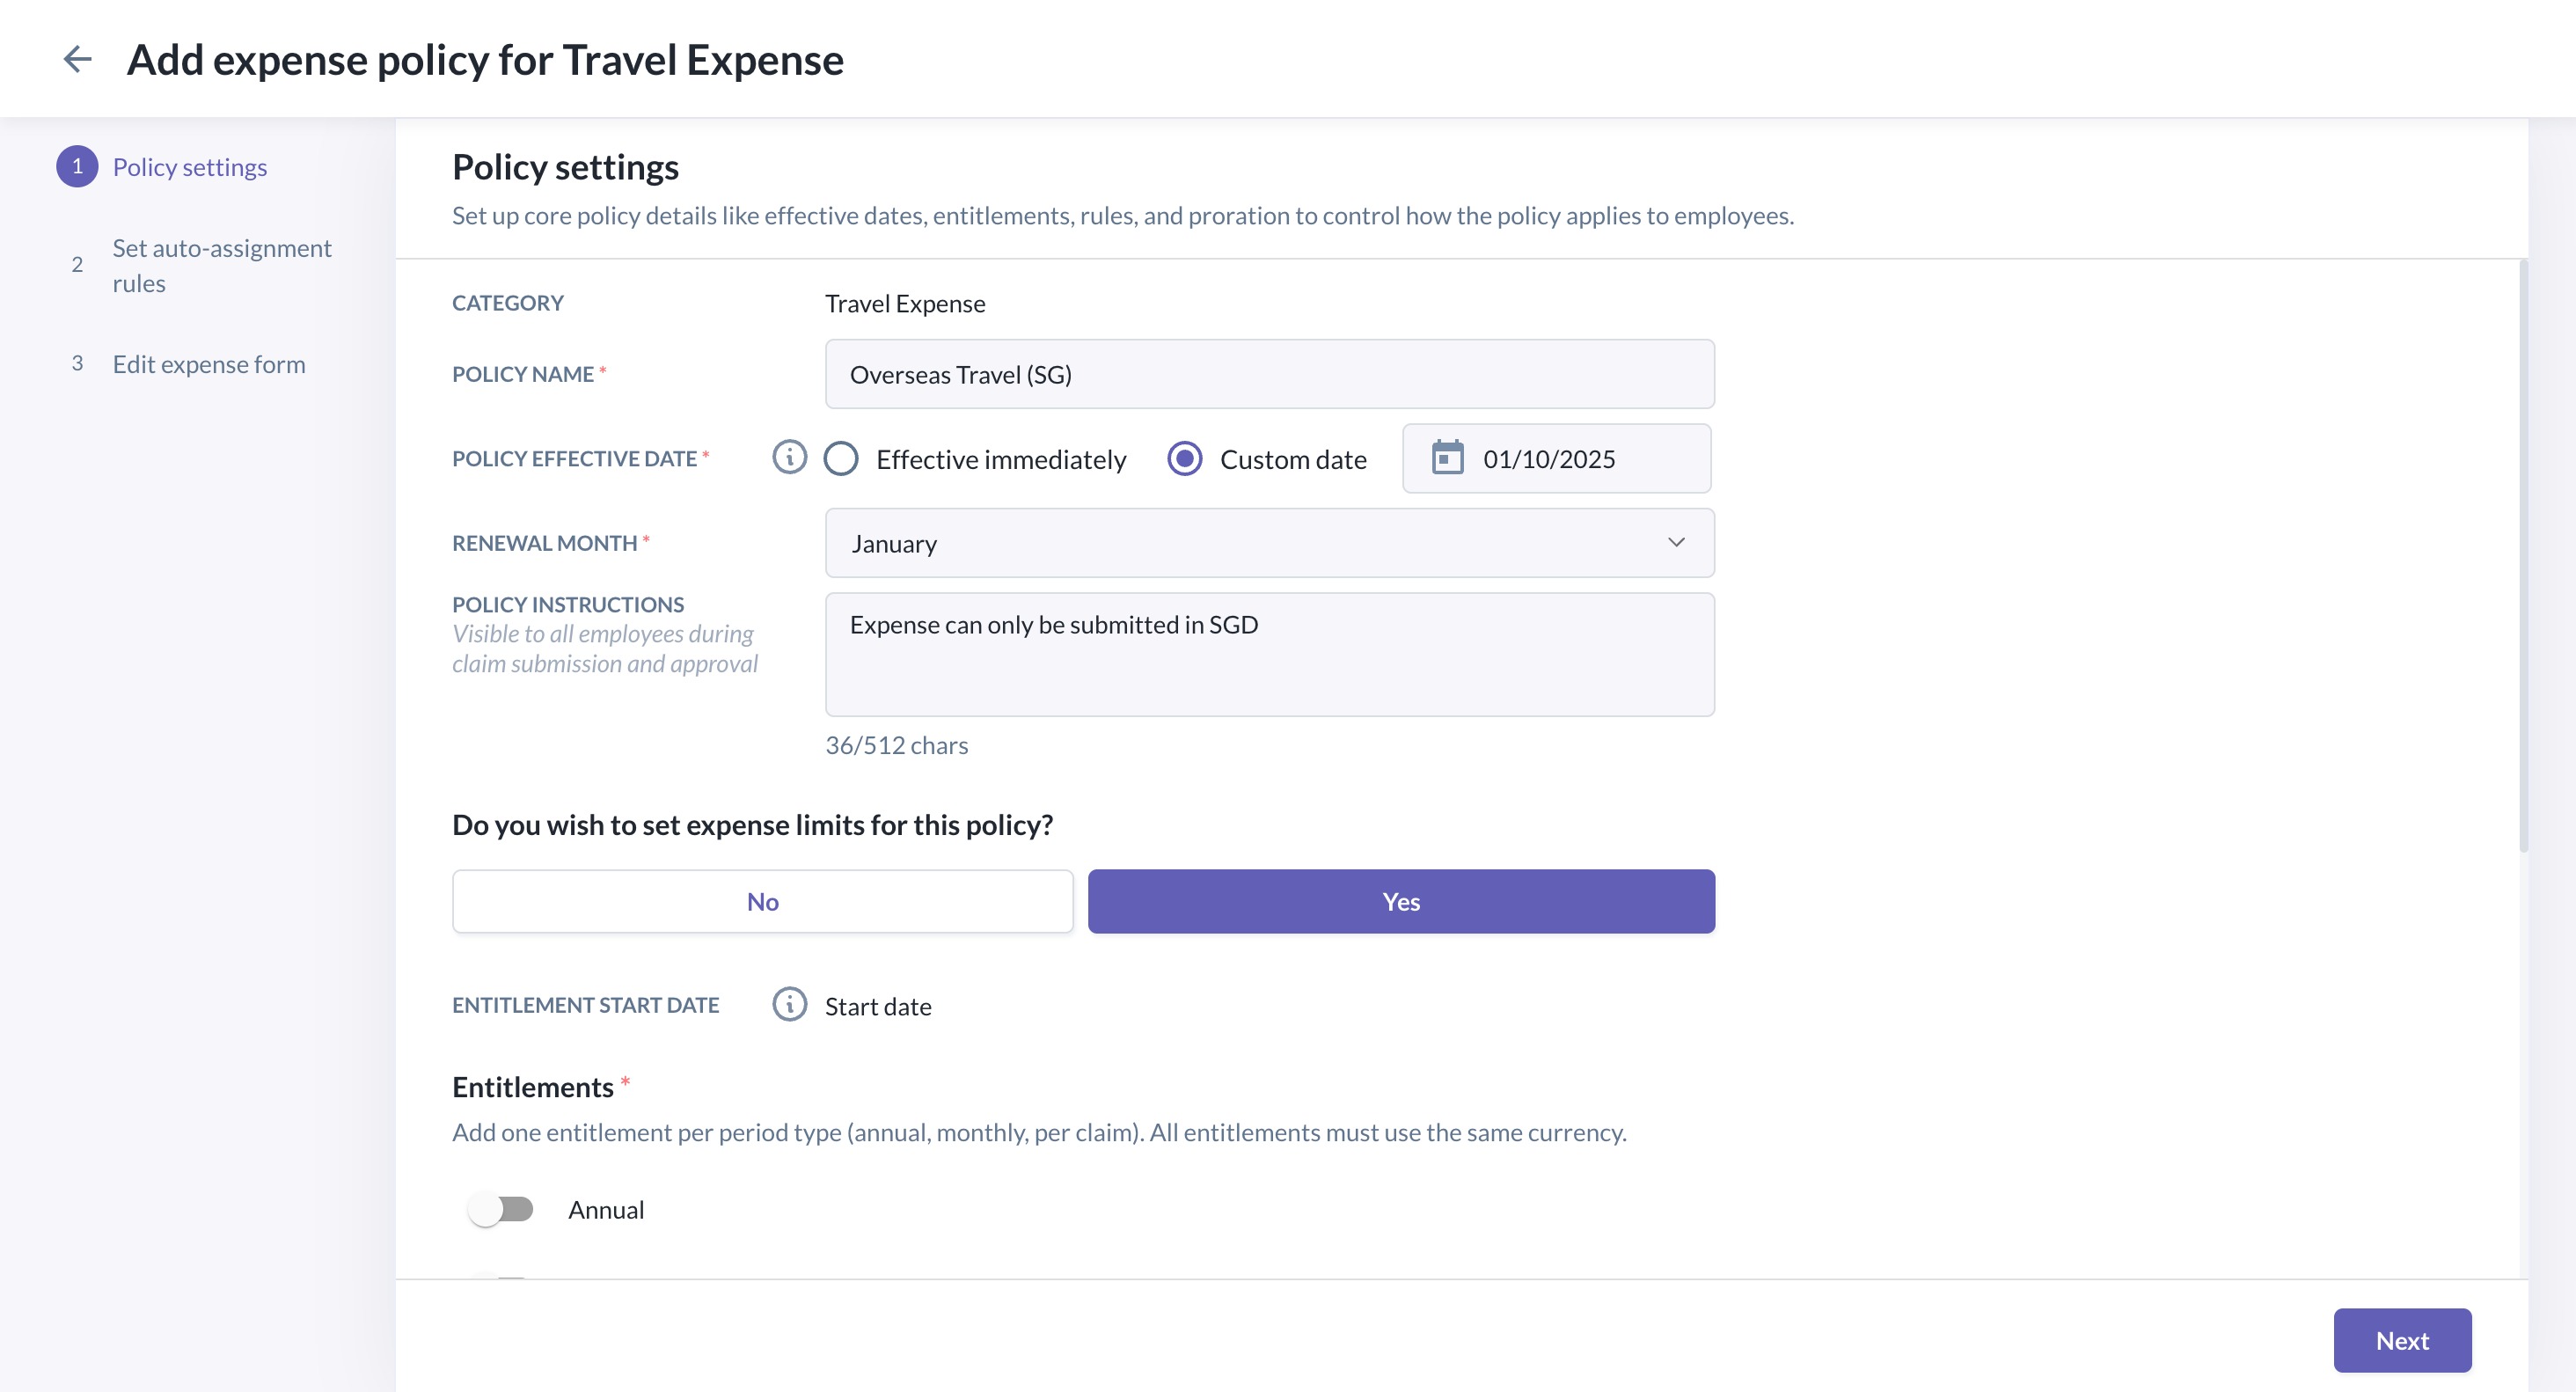Enable the Annual entitlement toggle
The width and height of the screenshot is (2576, 1392).
(x=501, y=1209)
